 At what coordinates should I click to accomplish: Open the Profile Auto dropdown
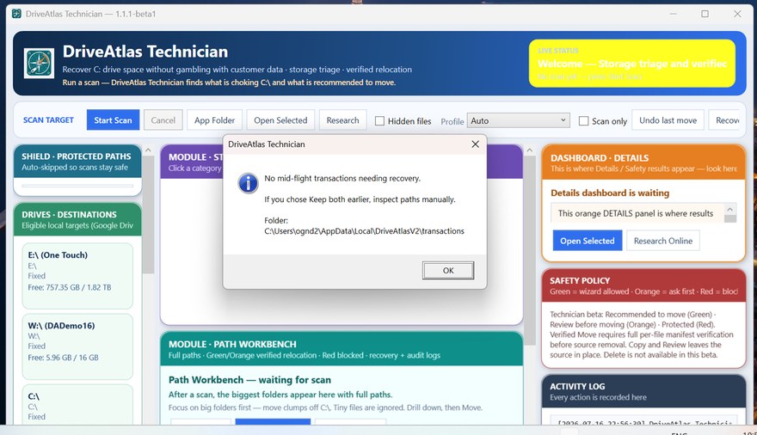[x=519, y=120]
